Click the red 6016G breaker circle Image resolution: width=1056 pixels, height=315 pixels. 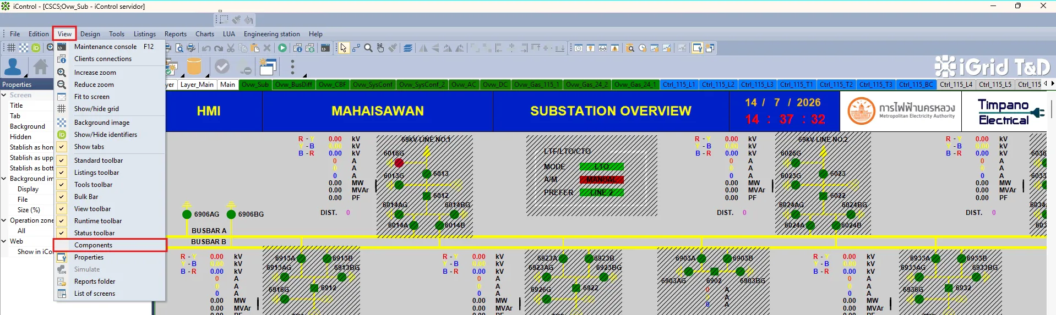[399, 163]
